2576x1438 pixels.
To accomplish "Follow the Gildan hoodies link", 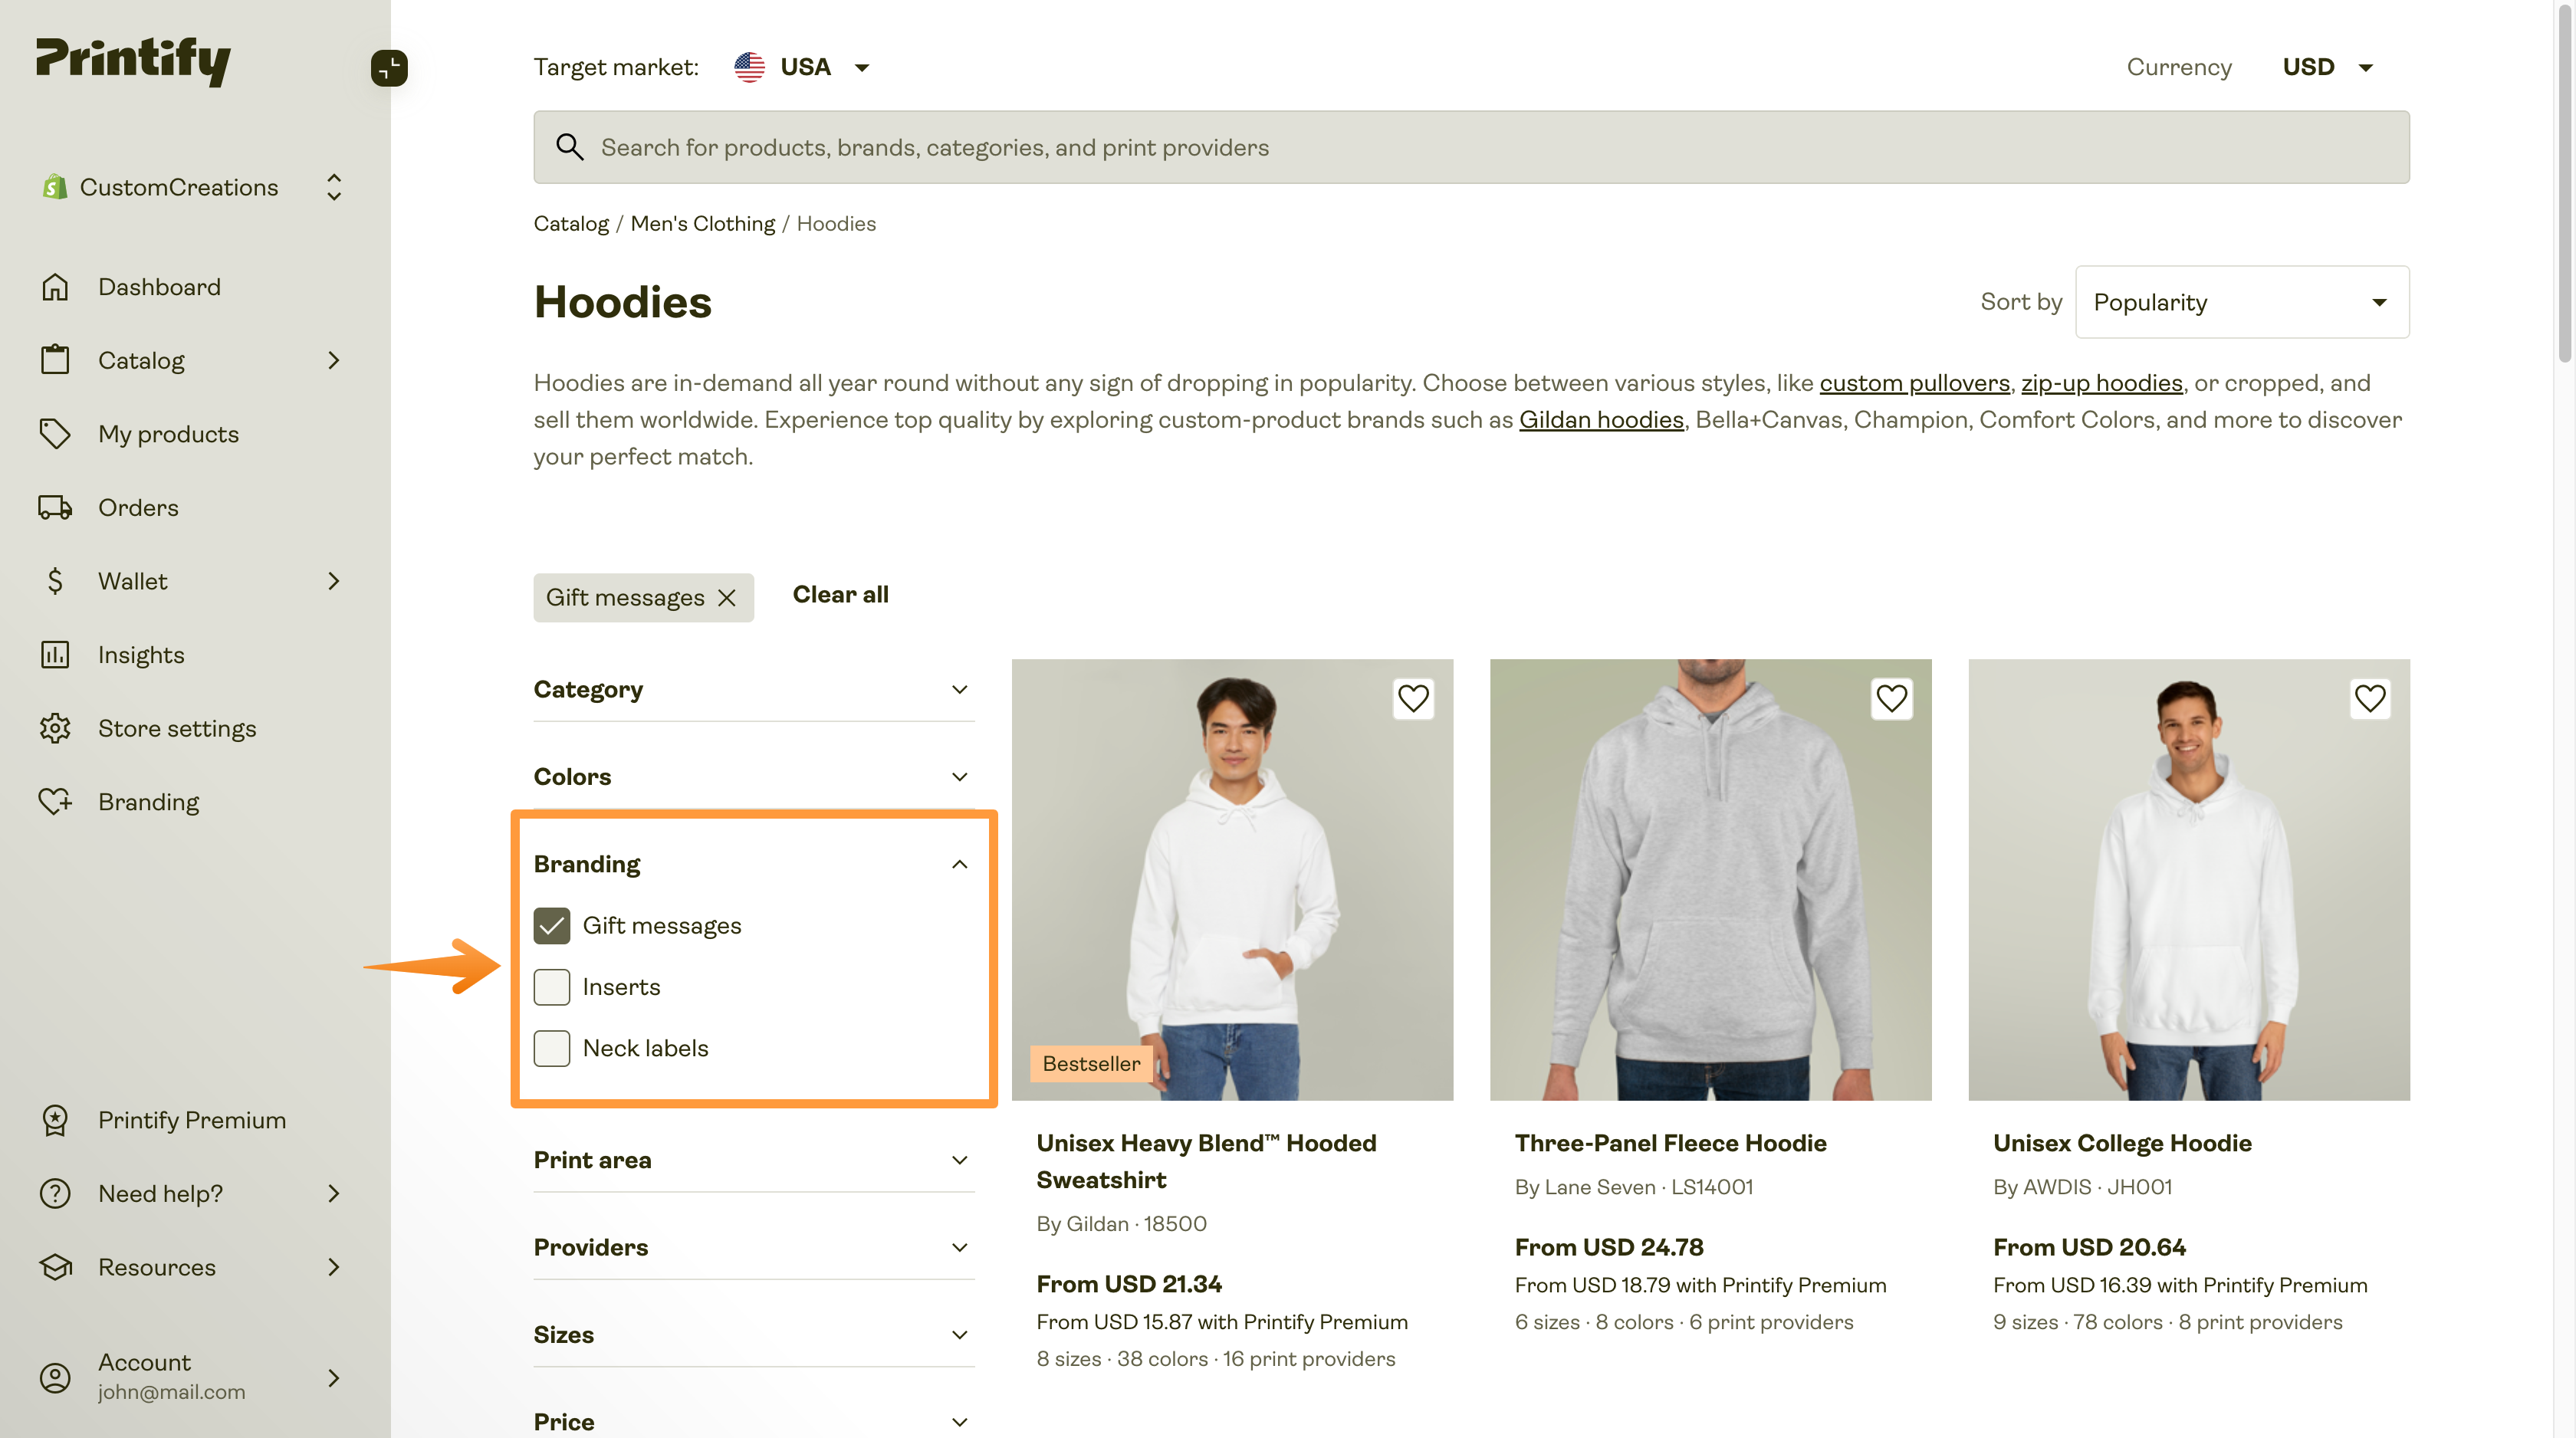I will [x=1600, y=420].
